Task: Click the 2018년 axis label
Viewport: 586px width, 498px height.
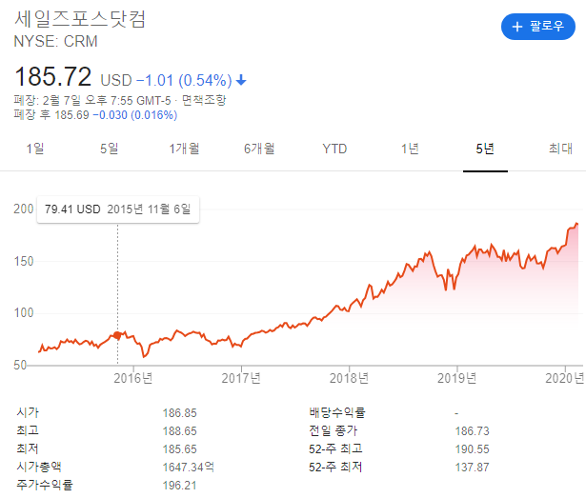Action: (349, 378)
